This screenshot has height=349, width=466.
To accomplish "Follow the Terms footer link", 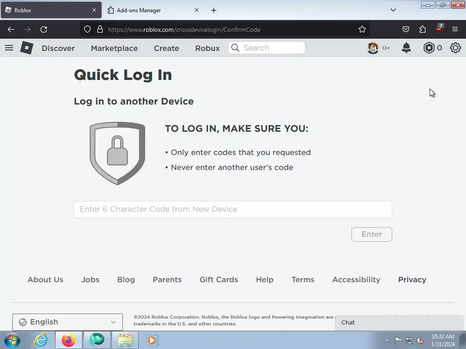I will [x=303, y=279].
